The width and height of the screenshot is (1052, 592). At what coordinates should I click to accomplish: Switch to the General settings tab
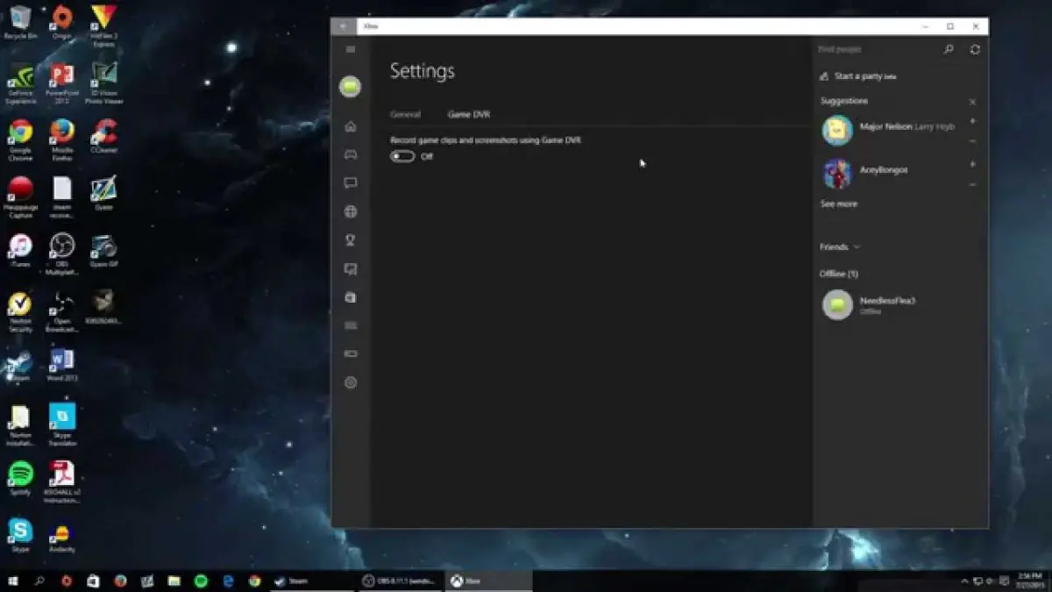point(408,114)
